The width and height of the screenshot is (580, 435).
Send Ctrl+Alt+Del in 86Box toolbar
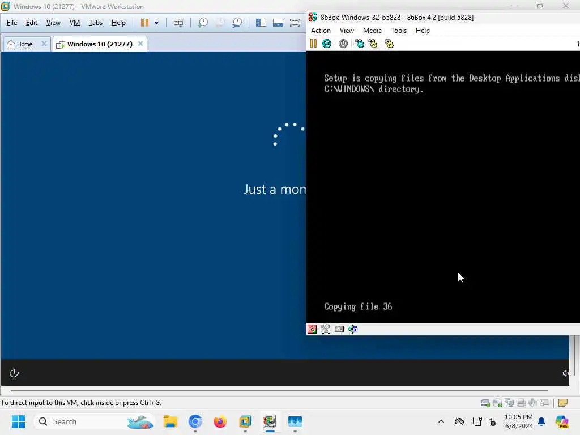360,44
